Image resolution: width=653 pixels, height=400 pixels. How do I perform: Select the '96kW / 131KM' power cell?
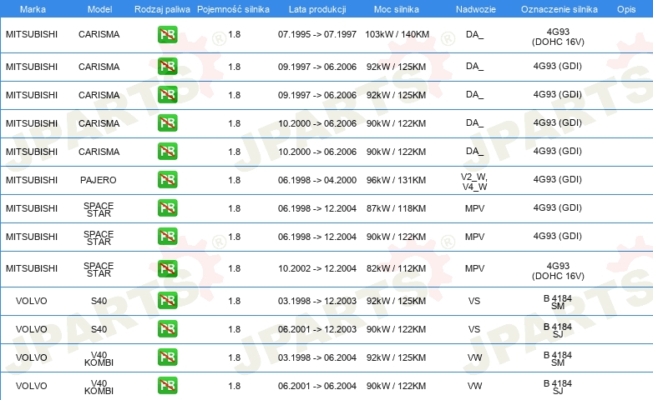pos(396,180)
